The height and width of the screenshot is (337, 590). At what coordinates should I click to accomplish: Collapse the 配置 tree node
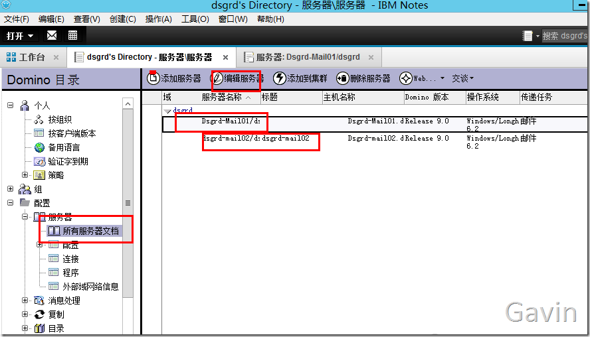(x=11, y=202)
